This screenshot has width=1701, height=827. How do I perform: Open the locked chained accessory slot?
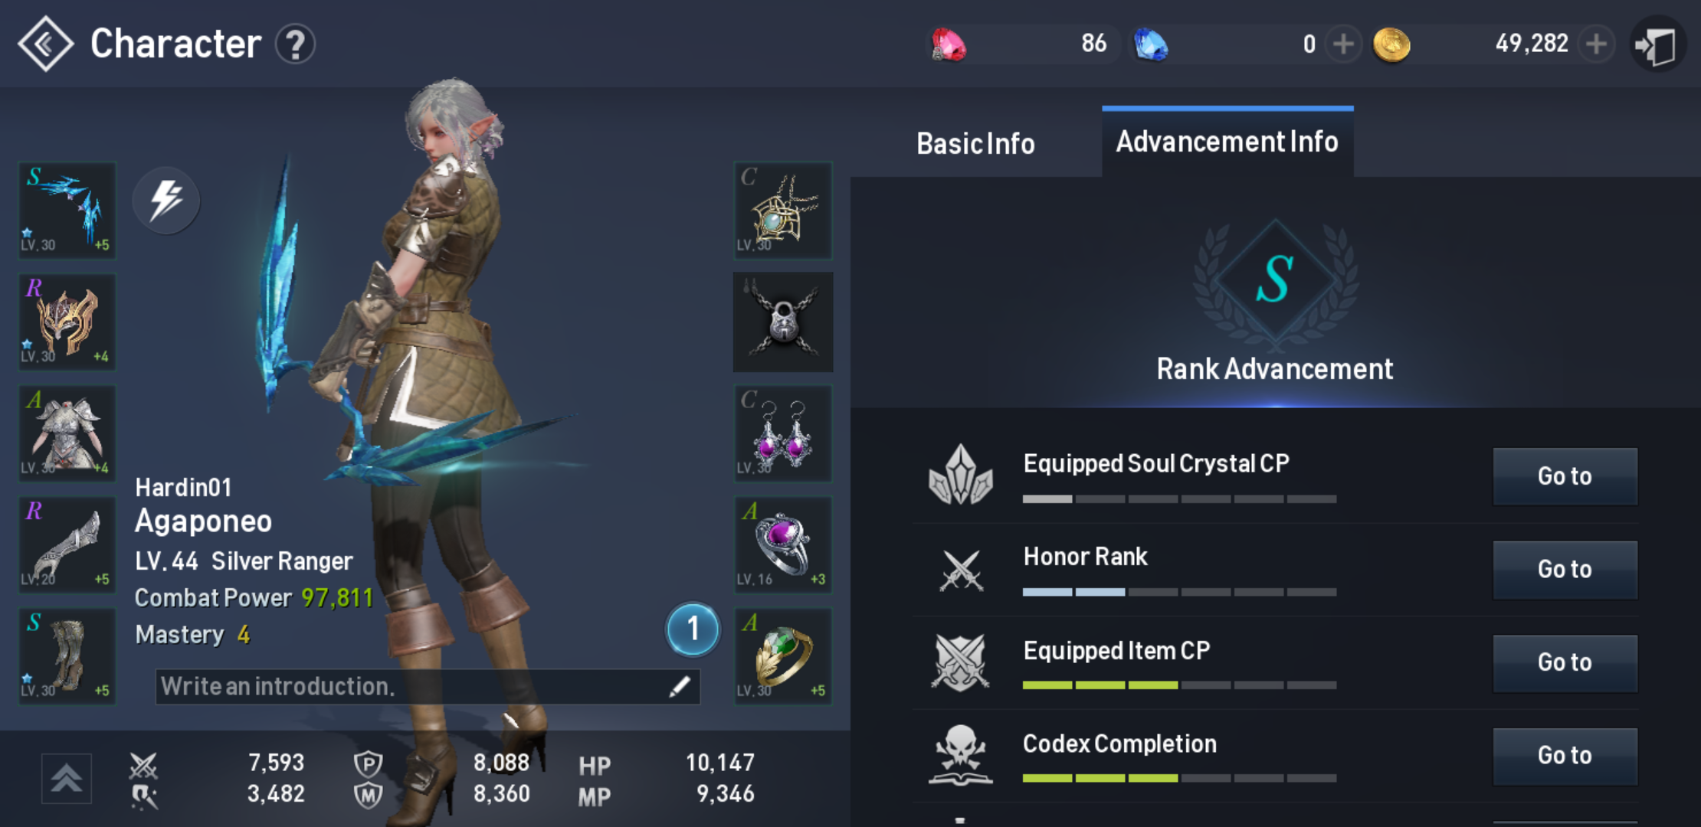(783, 322)
